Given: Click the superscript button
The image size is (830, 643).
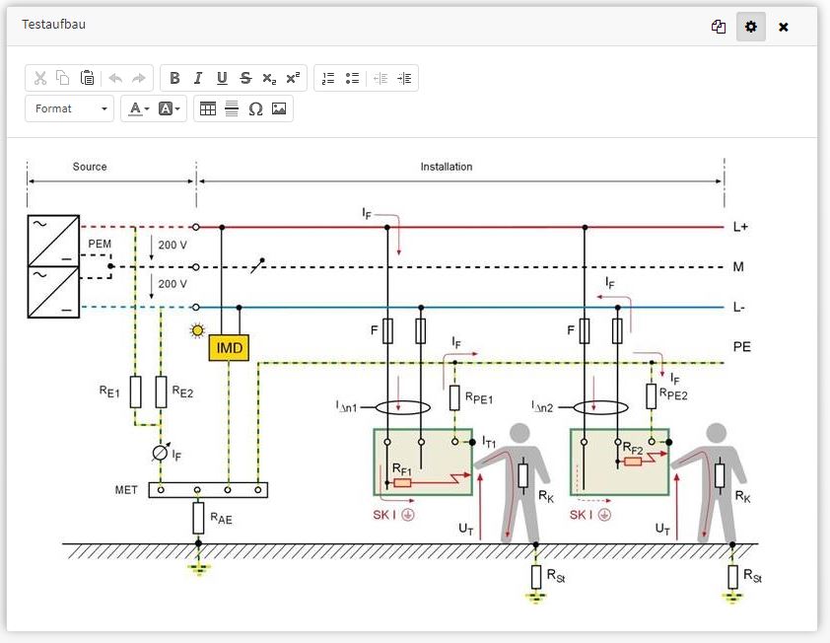Looking at the screenshot, I should coord(293,79).
